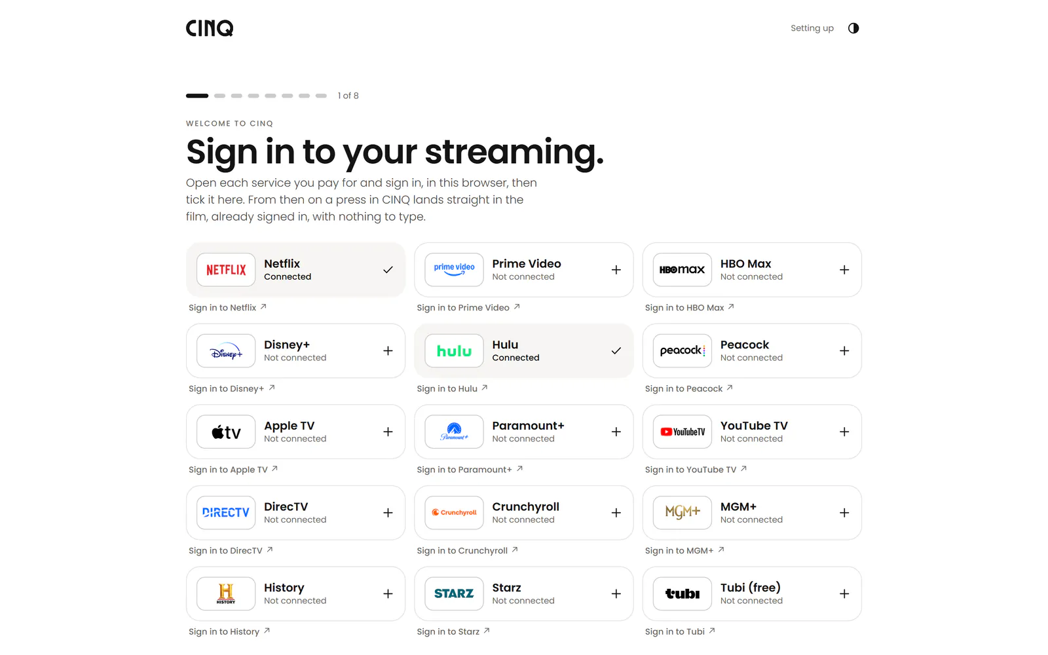The image size is (1048, 655).
Task: Click the History channel logo thumbnail
Action: pos(226,593)
